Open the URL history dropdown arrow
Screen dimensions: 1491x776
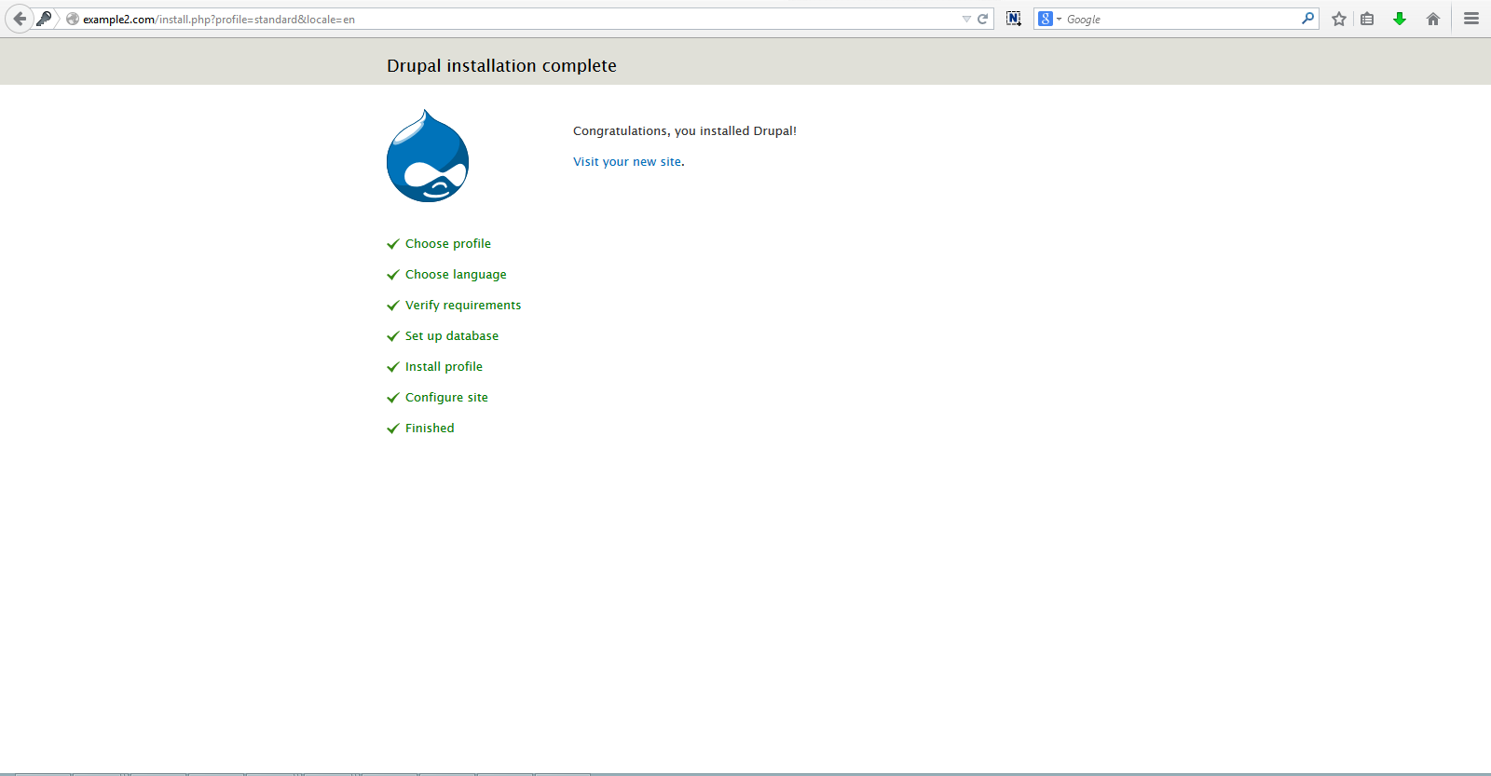tap(966, 19)
